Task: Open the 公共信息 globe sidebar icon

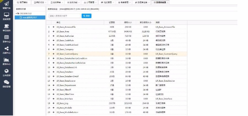Action: (x=7, y=71)
